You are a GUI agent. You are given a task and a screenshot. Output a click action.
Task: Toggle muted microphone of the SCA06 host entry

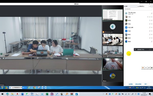151,13
